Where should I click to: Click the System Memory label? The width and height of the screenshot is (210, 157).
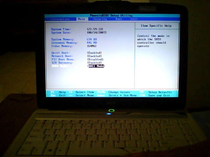click(x=63, y=39)
